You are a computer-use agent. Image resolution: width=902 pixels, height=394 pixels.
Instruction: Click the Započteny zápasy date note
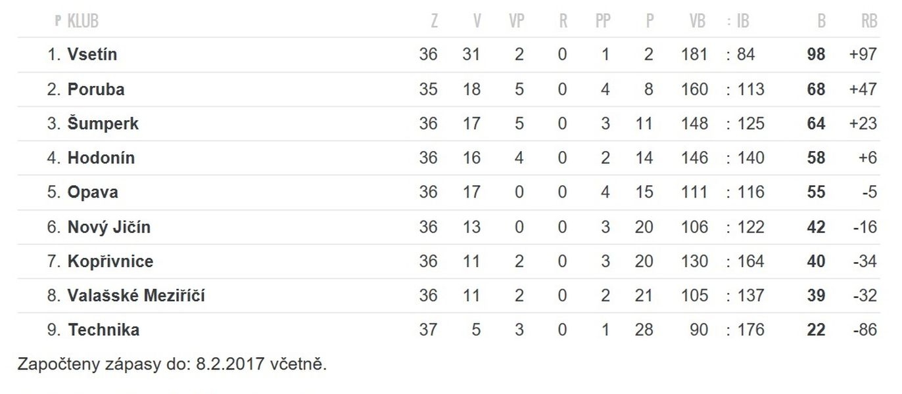point(172,364)
